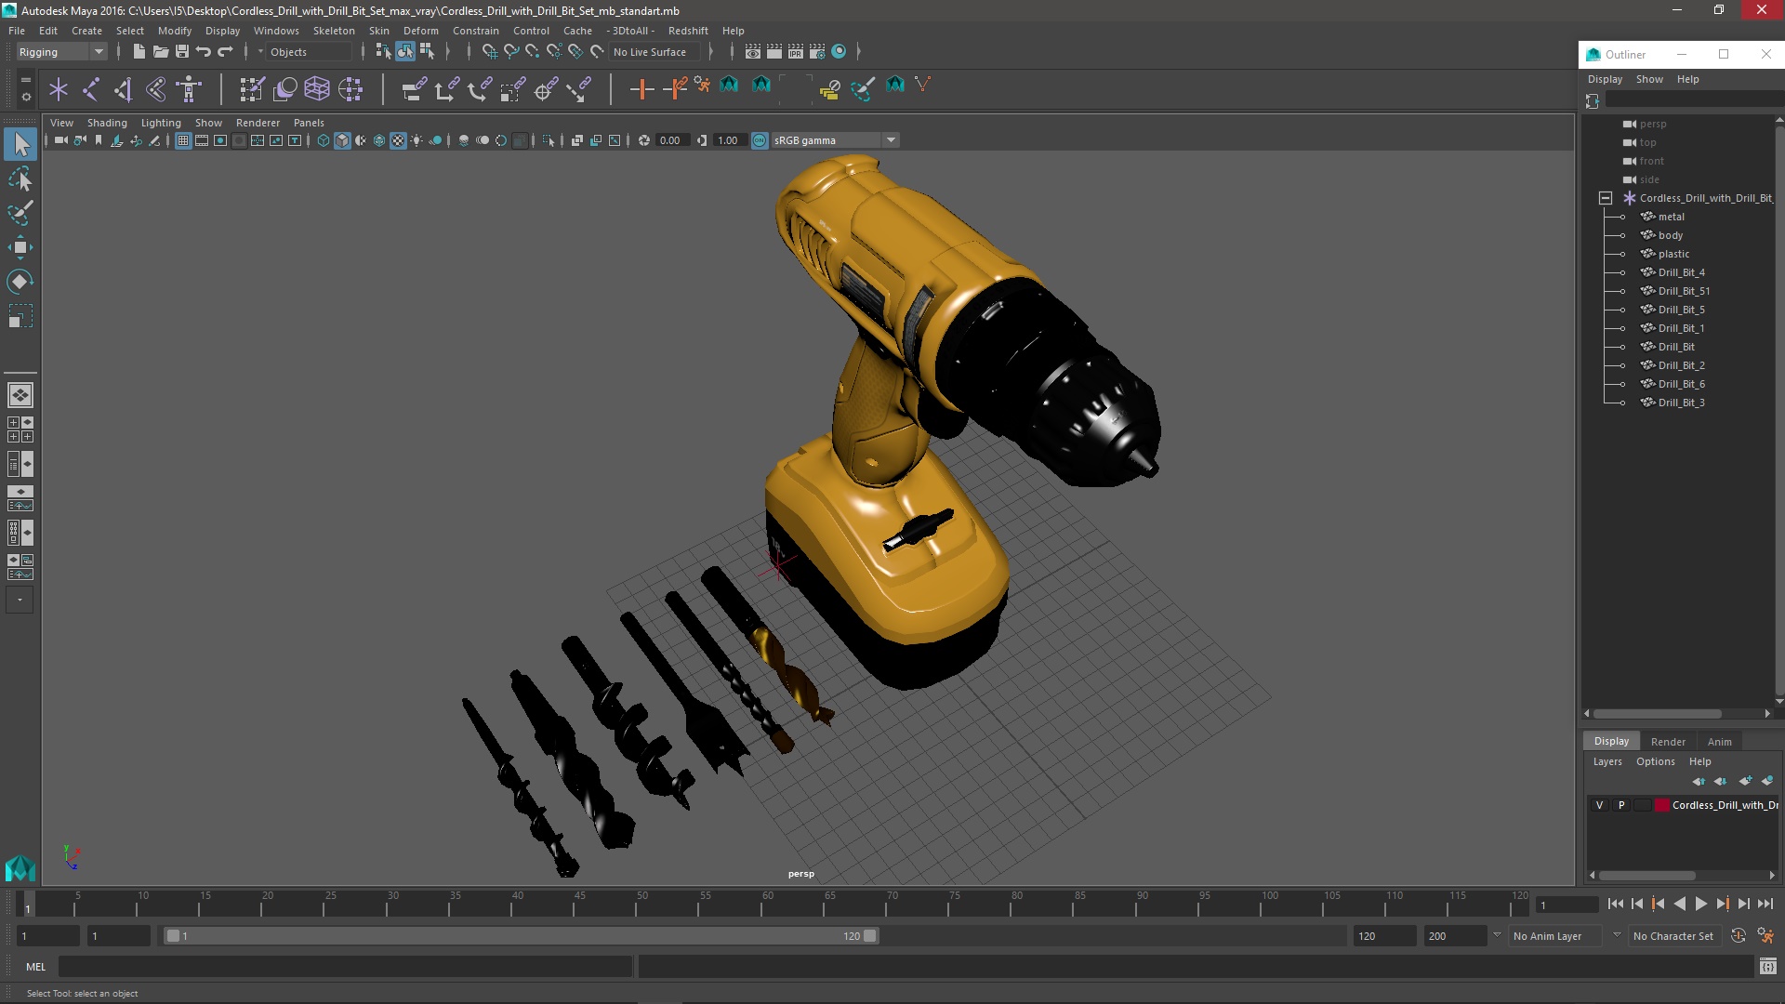The height and width of the screenshot is (1004, 1785).
Task: Play animation backward
Action: (x=1679, y=904)
